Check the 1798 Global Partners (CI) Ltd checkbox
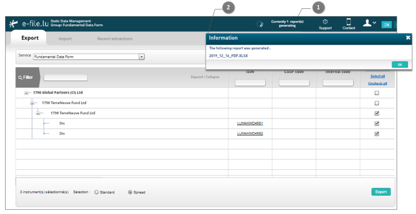Image resolution: width=416 pixels, height=214 pixels. (x=377, y=93)
